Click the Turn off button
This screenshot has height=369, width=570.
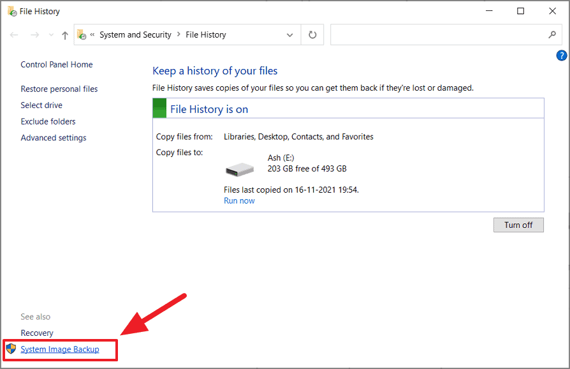click(518, 225)
